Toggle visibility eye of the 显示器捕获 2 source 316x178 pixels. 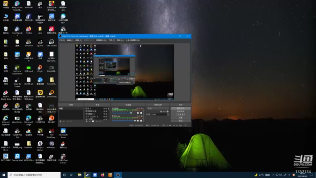pyautogui.click(x=104, y=114)
